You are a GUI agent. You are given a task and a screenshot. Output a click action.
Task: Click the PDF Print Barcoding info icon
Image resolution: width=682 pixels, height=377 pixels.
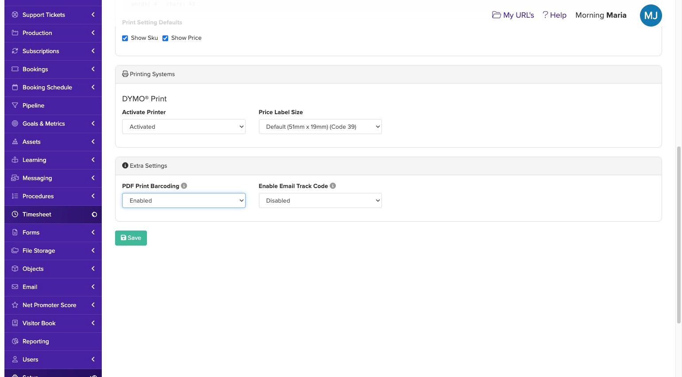pyautogui.click(x=184, y=186)
